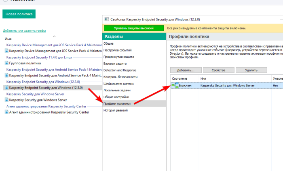
Task: Click the iOS Device Management policy icon
Action: 6,51
